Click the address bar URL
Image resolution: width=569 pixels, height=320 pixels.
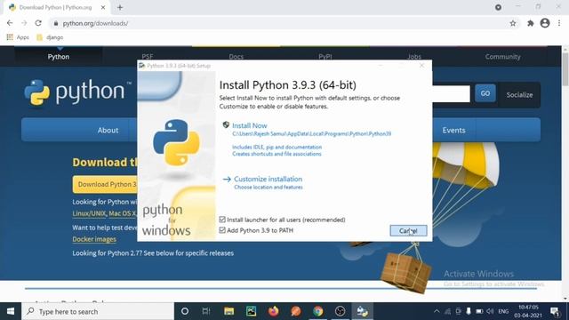pyautogui.click(x=95, y=23)
